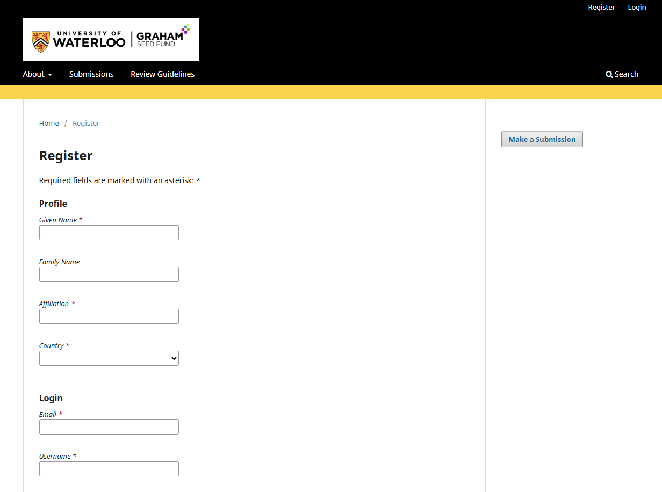Image resolution: width=662 pixels, height=492 pixels.
Task: Click the Register page heading
Action: tap(66, 155)
